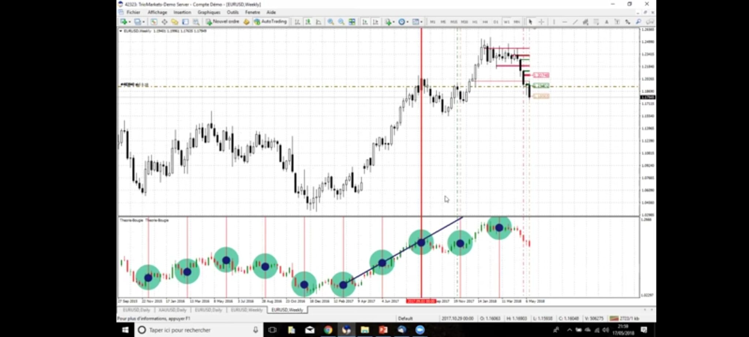Open the arrows objects tool
749x337 pixels.
pos(628,22)
